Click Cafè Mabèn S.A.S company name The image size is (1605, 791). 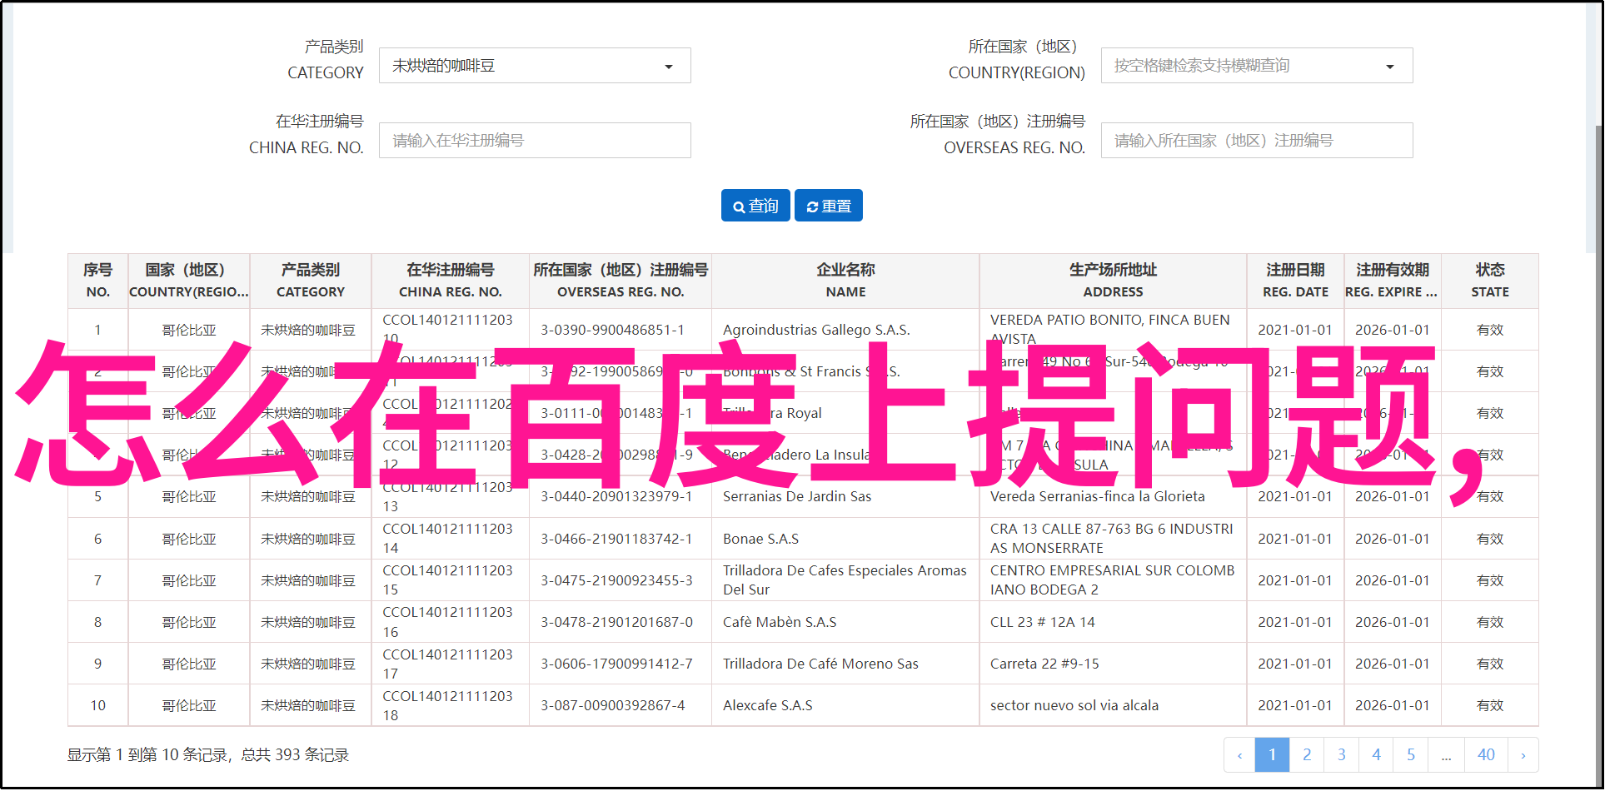[780, 623]
